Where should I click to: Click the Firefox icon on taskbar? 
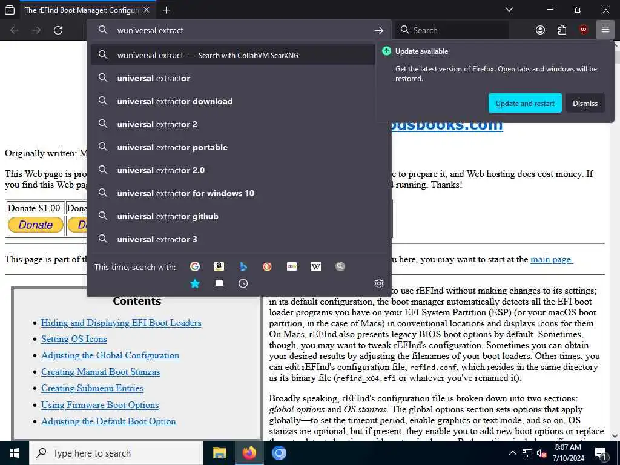pos(249,453)
